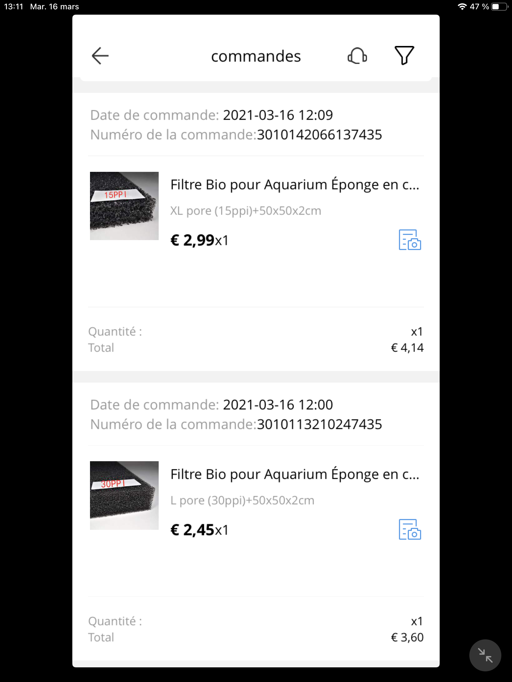Image resolution: width=512 pixels, height=682 pixels.
Task: Tap the L pore (30ppi) variant text
Action: coord(242,501)
